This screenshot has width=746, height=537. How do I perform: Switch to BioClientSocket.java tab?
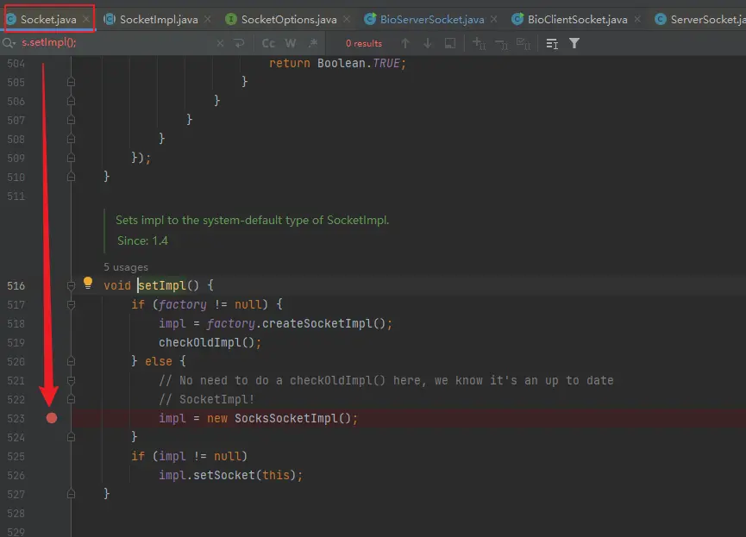click(x=577, y=20)
